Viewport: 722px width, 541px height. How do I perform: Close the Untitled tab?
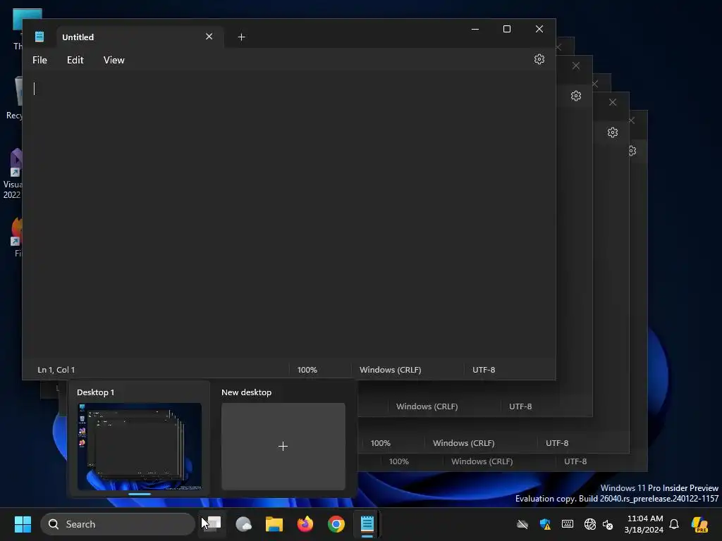coord(209,37)
